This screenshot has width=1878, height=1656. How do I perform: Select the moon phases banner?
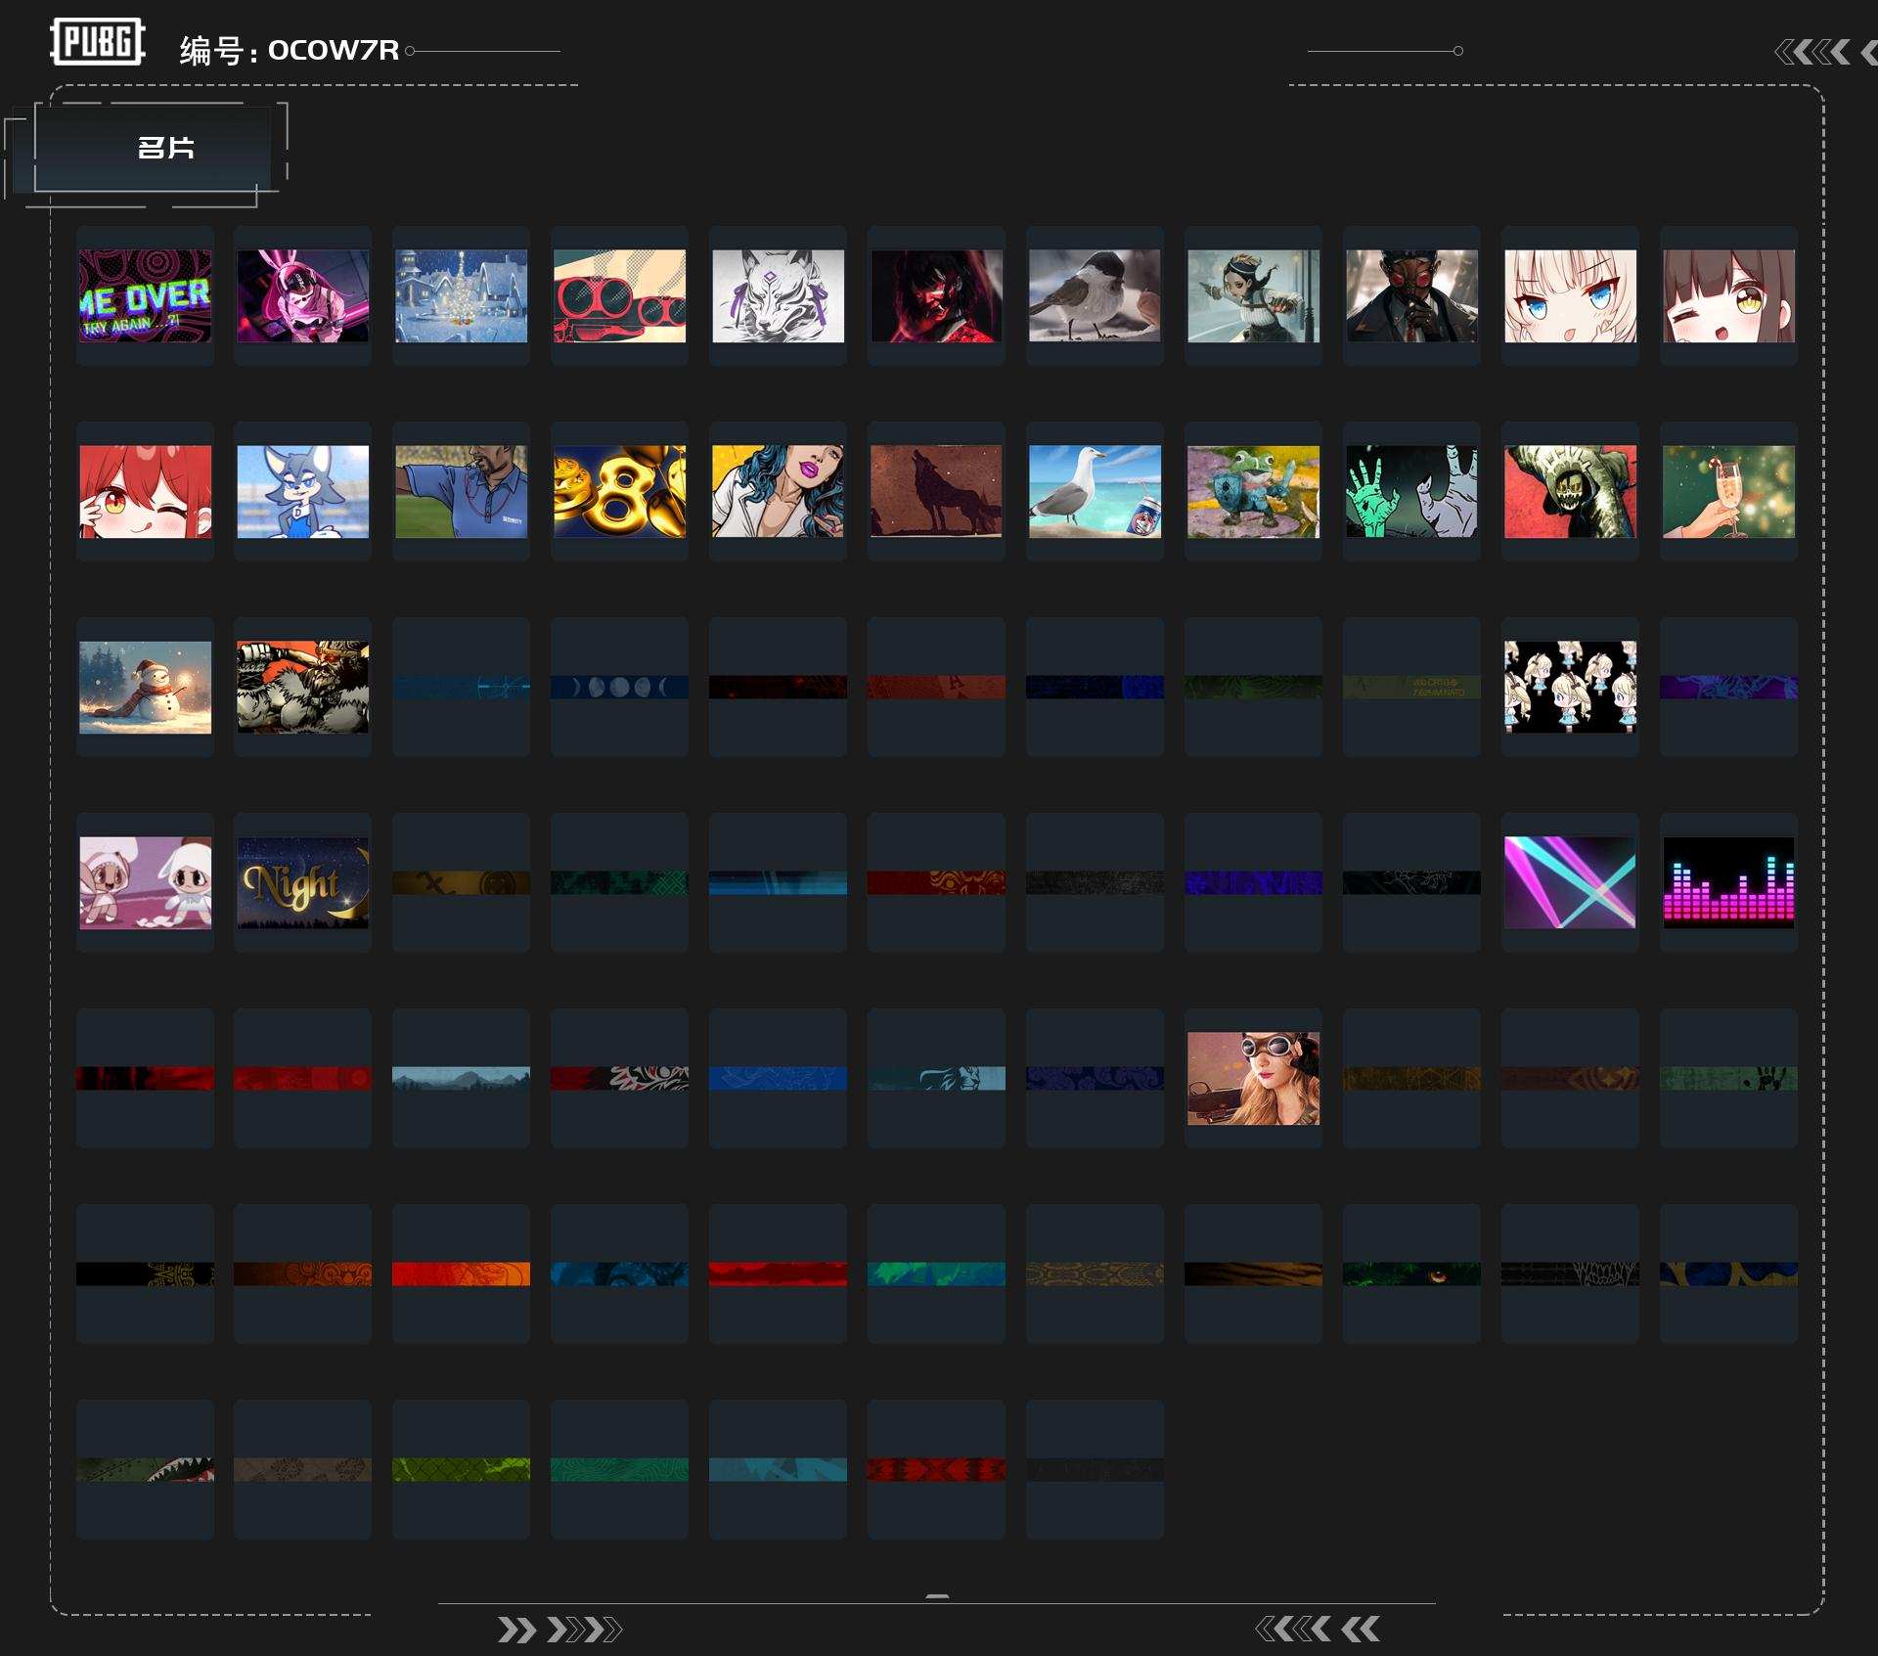(x=620, y=687)
